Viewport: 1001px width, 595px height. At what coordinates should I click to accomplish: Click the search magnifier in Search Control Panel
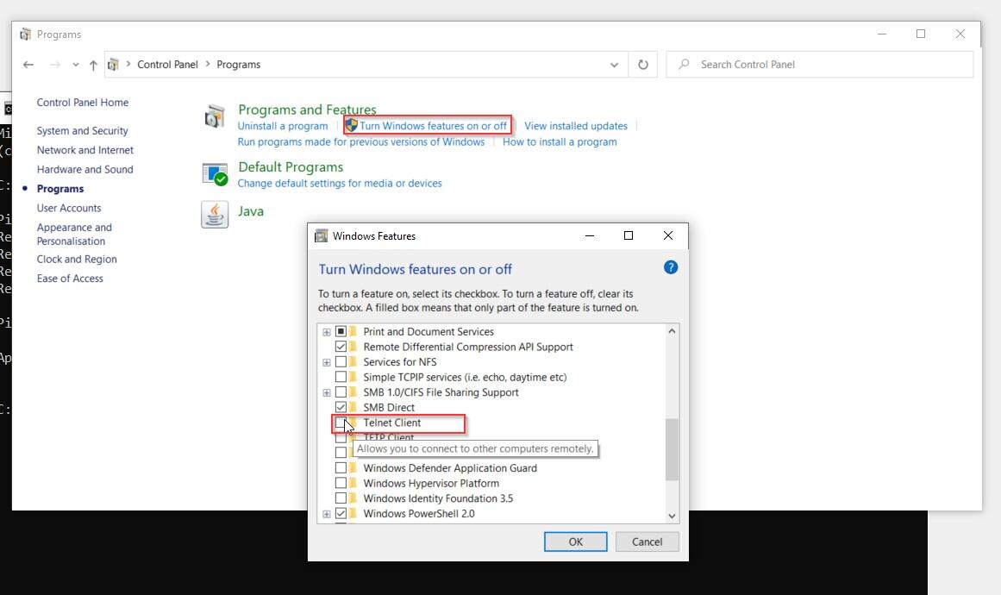pyautogui.click(x=685, y=65)
